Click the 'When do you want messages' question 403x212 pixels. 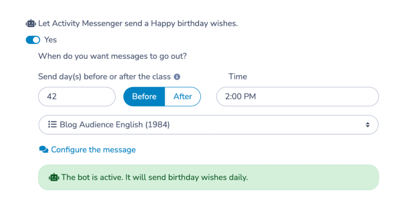point(113,56)
